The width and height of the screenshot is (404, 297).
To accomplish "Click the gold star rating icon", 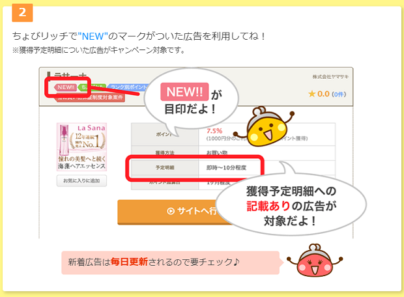I will point(311,94).
